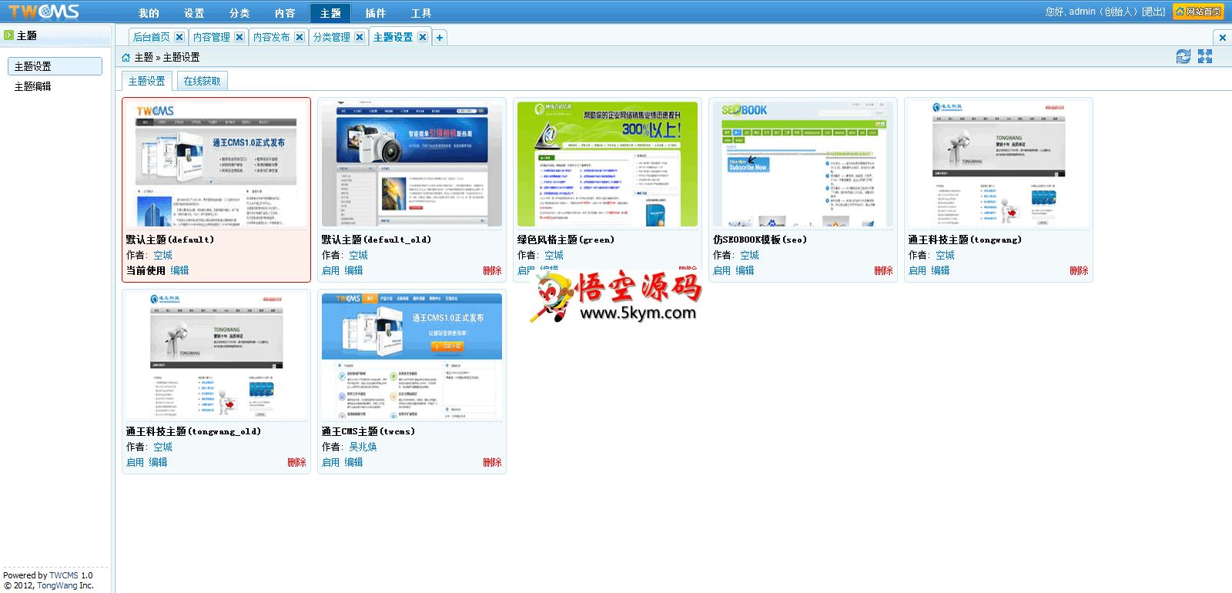Click TWCMS link in footer
The width and height of the screenshot is (1232, 593).
coord(64,575)
